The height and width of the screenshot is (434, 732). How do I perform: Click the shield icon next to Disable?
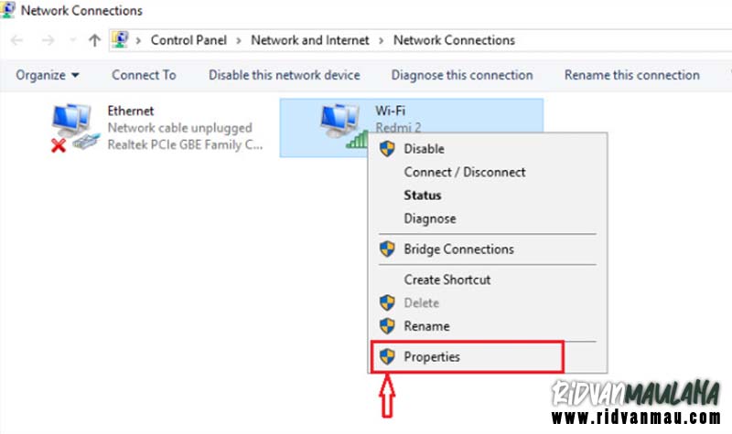click(x=387, y=149)
